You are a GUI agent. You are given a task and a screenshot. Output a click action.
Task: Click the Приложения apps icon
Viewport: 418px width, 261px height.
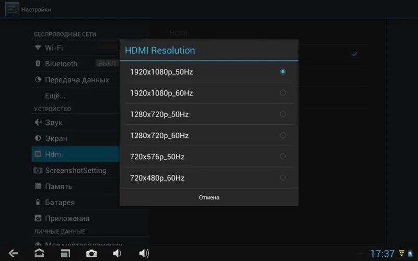tap(38, 218)
